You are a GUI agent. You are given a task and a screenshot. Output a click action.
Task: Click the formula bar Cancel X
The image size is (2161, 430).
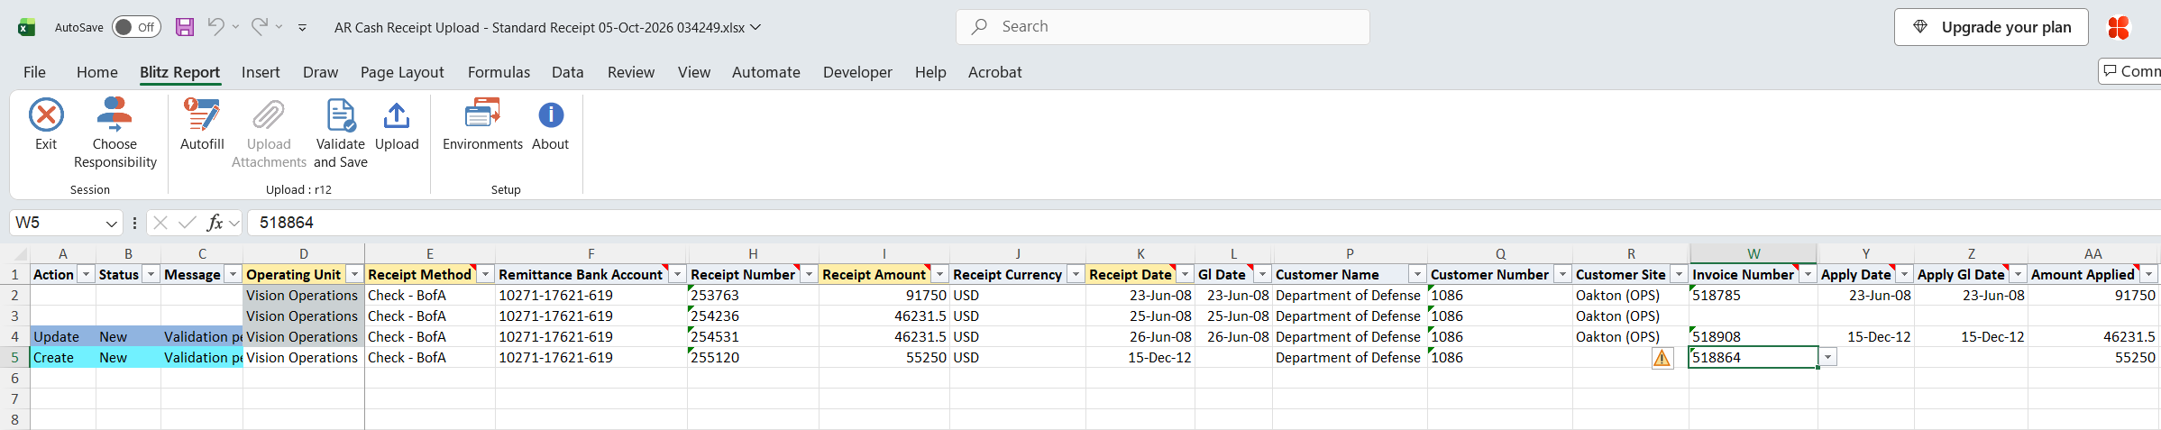[160, 223]
